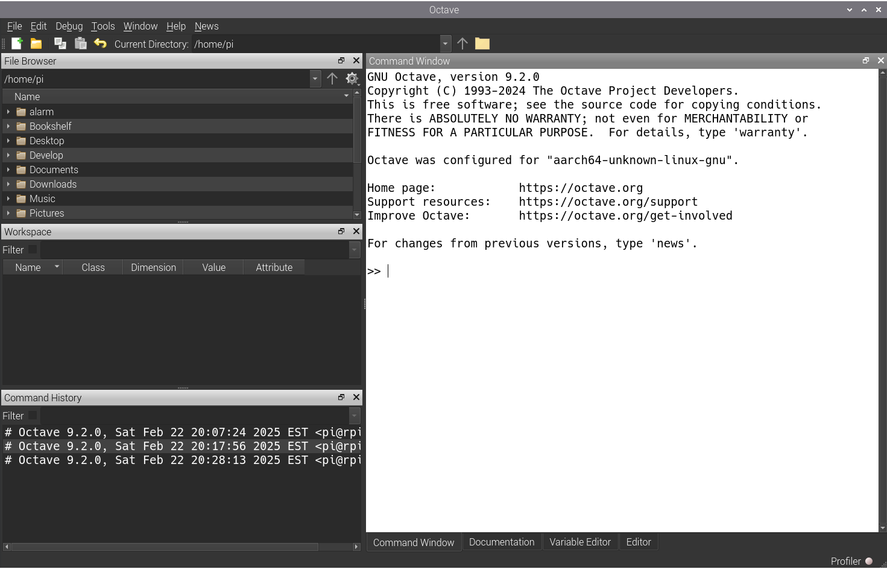Enable the Workspace Filter checkbox
The image size is (887, 569).
tap(33, 249)
